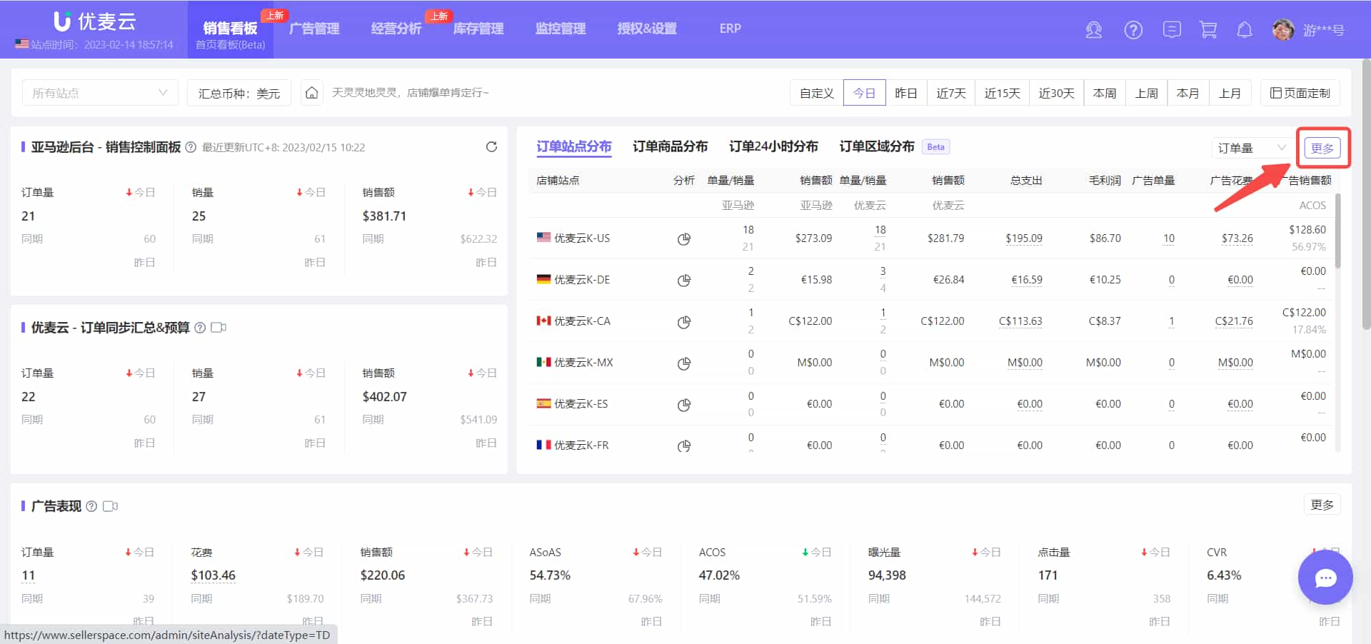Open analysis chart icon for 优麦云K-US
1371x644 pixels.
point(684,238)
